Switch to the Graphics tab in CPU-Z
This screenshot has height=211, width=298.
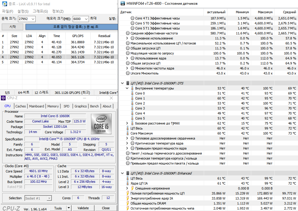coord(81,106)
